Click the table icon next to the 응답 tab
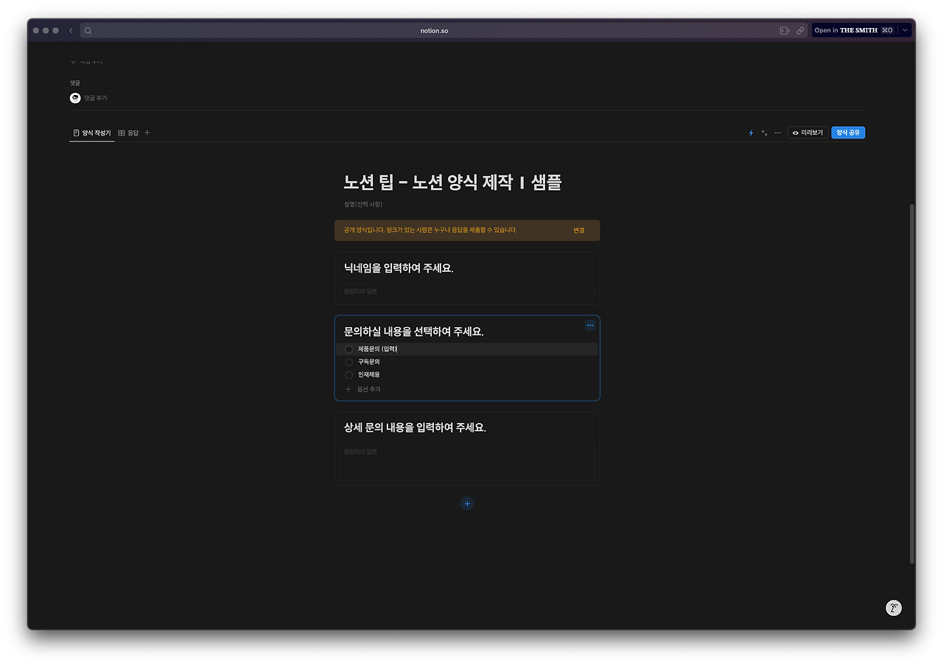The image size is (943, 666). pyautogui.click(x=122, y=133)
